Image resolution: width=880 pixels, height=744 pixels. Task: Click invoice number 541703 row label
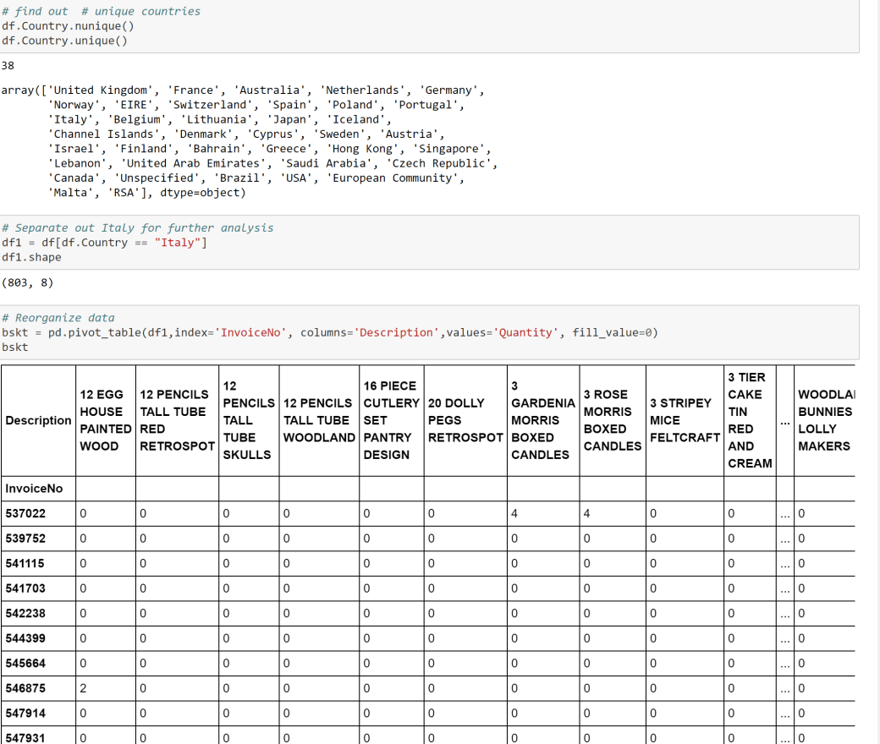coord(25,588)
